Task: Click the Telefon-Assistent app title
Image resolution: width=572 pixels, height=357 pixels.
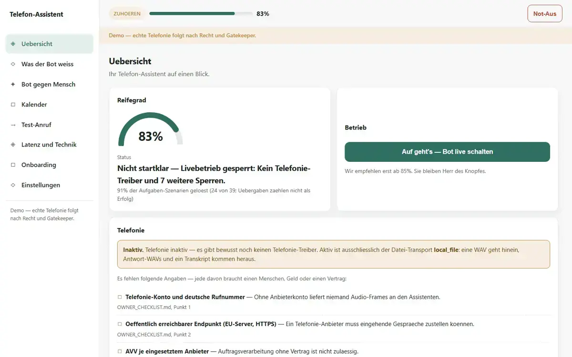Action: [x=36, y=14]
